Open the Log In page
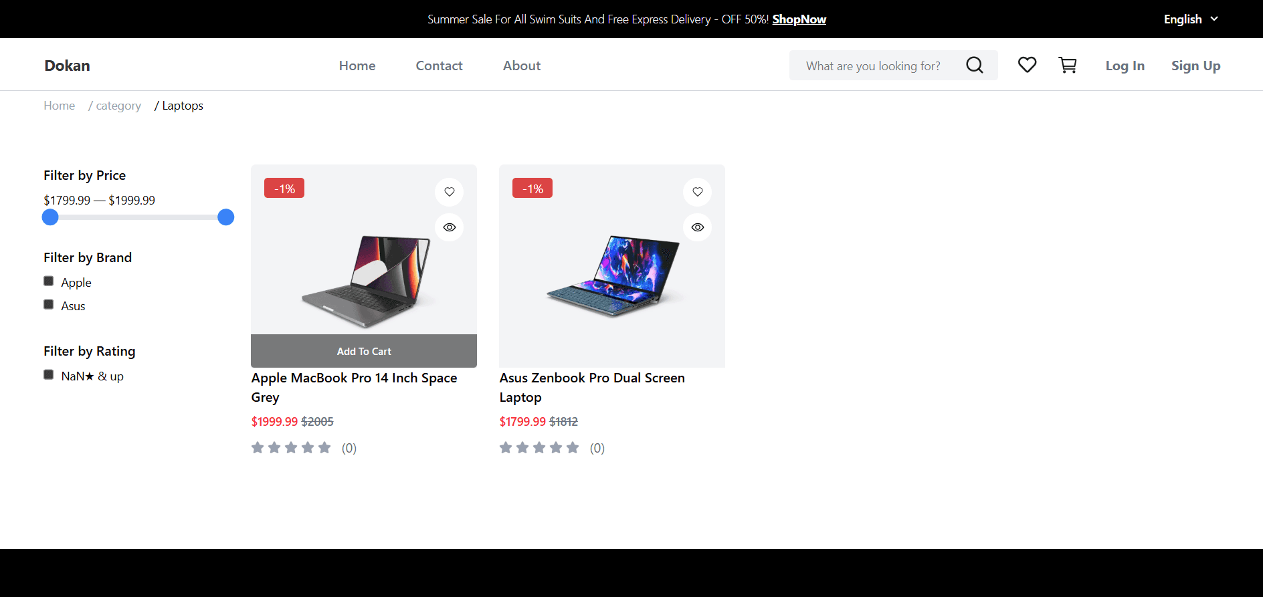1263x597 pixels. 1125,66
